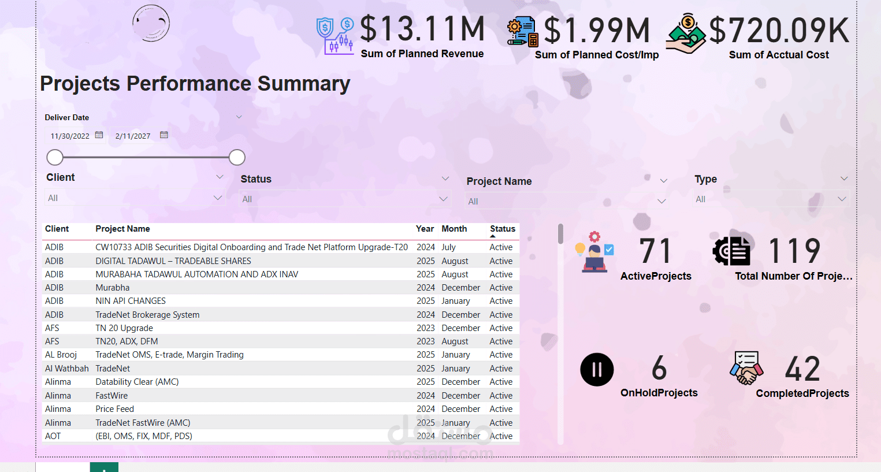The image size is (881, 472).
Task: Click the table's vertical scrollbar thumb
Action: click(560, 233)
